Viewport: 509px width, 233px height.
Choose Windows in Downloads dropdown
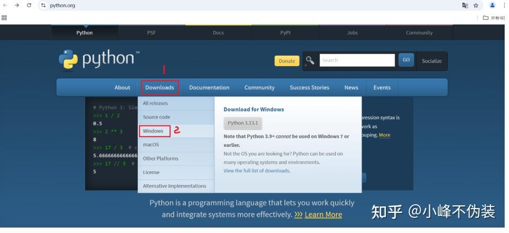(176, 131)
